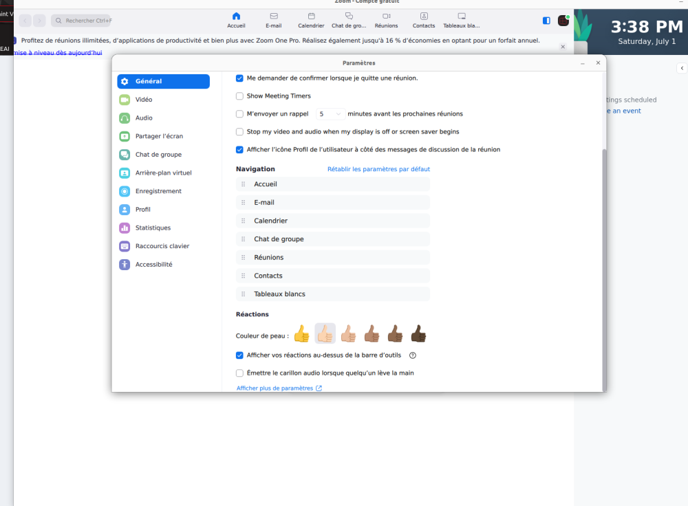
Task: Toggle Afficher l'icône Profil checkbox
Action: point(239,150)
